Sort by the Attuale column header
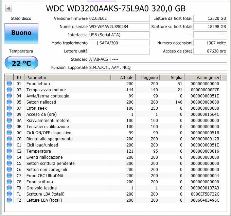Screen dimensions: 231x216 click(x=123, y=77)
